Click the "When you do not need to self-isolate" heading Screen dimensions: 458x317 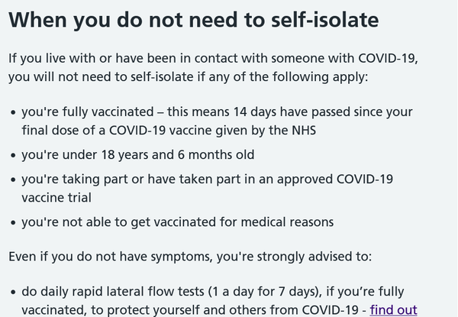tap(194, 21)
